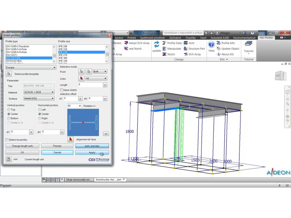Click the cascade windows icon in bottom tab bar
This screenshot has width=291, height=218.
tap(44, 180)
